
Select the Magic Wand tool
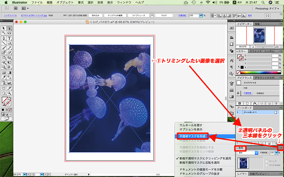pos(3,33)
